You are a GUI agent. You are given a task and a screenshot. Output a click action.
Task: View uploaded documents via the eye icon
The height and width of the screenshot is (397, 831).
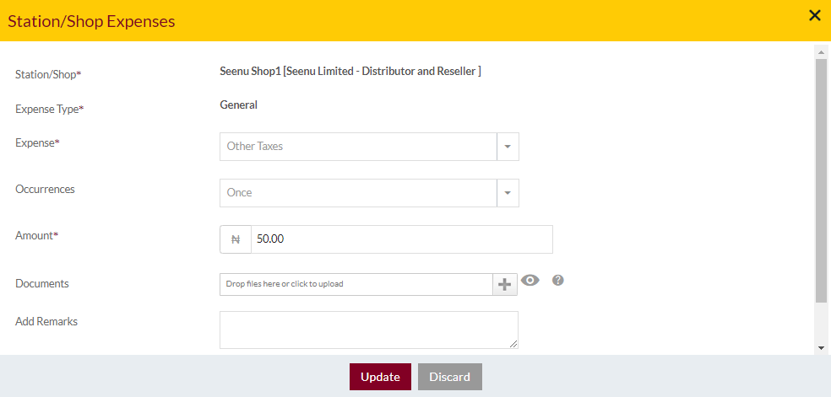(x=530, y=280)
